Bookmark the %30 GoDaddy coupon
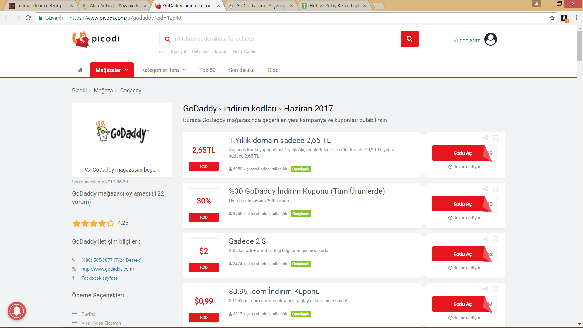The width and height of the screenshot is (583, 328). point(495,189)
